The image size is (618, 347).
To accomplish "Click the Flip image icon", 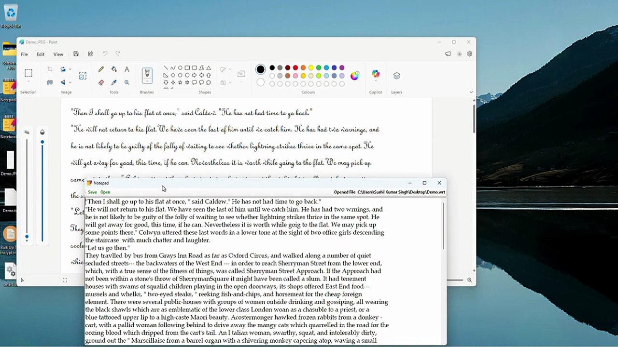I will pyautogui.click(x=63, y=82).
